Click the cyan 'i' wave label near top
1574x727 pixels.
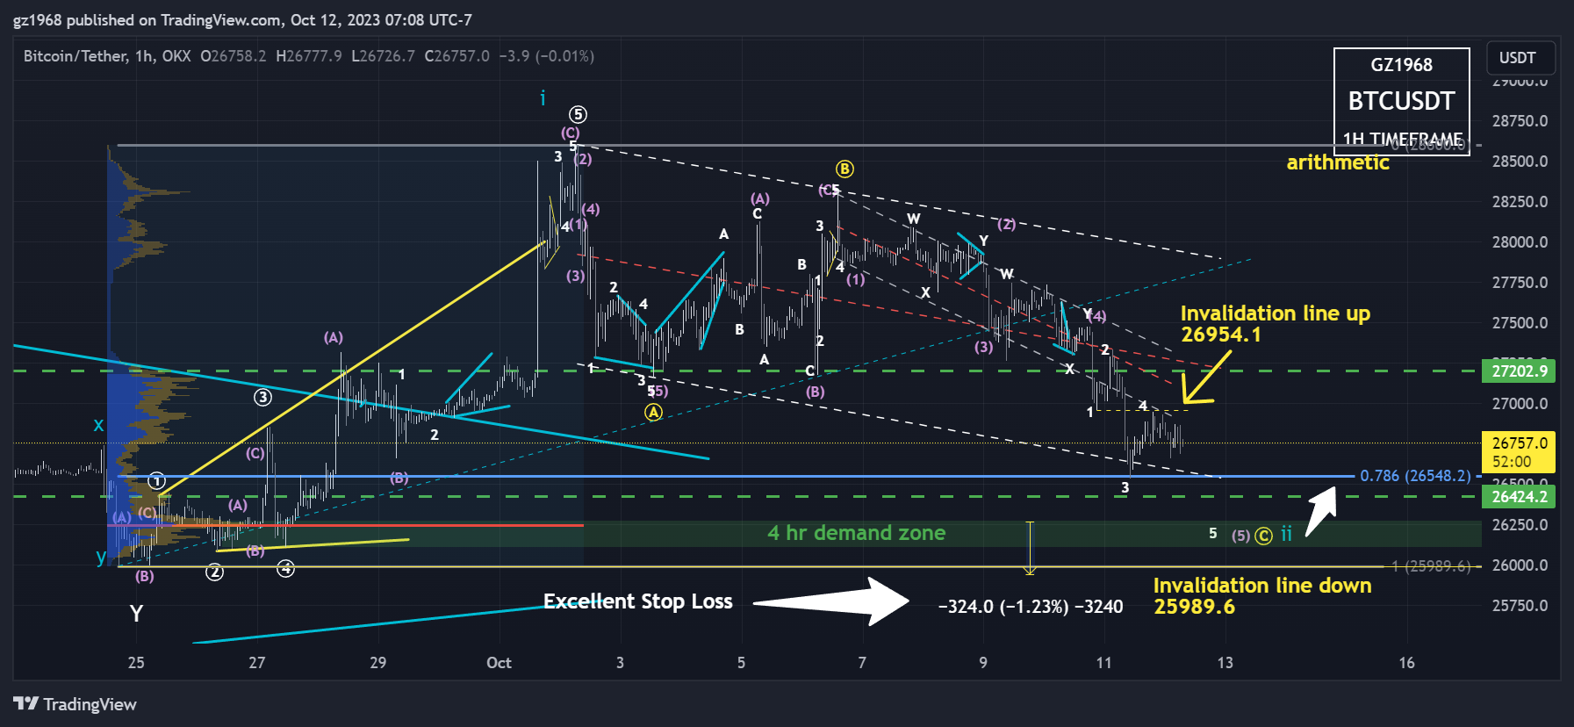click(x=543, y=97)
